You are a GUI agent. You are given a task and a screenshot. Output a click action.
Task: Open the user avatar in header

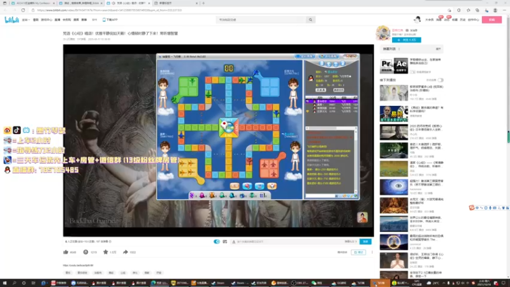(418, 19)
